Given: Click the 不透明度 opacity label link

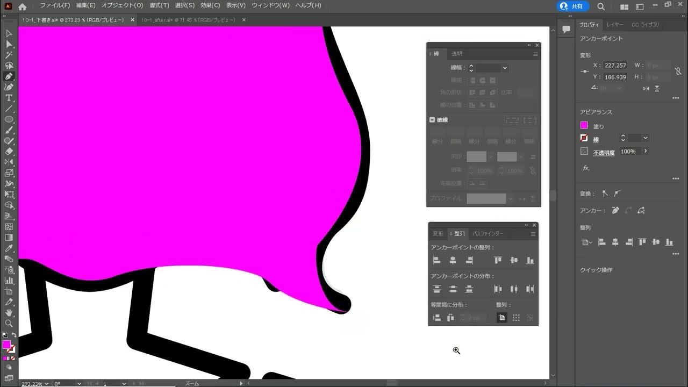Looking at the screenshot, I should [x=604, y=153].
